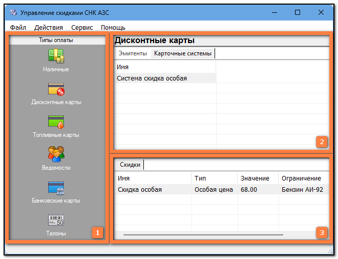Select the Банковские карты icon
Image resolution: width=338 pixels, height=259 pixels.
[56, 188]
